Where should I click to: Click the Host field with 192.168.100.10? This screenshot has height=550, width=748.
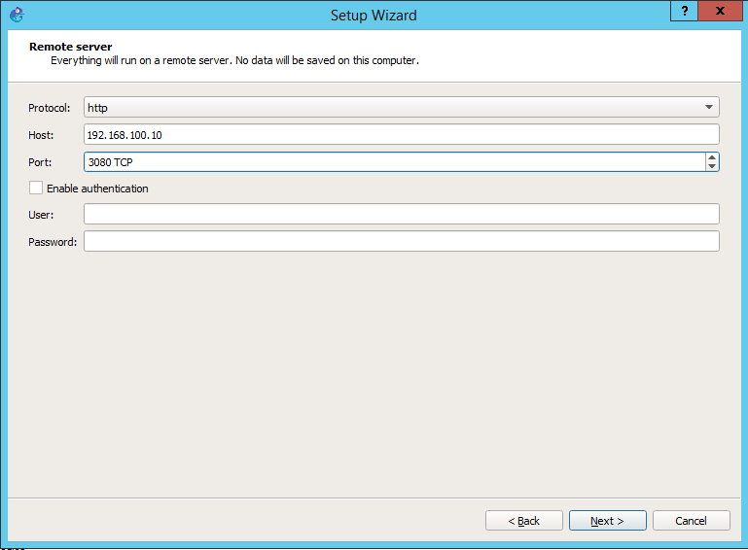[401, 135]
